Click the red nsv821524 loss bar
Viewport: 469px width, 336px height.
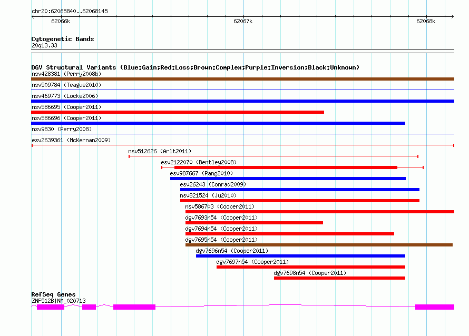click(300, 201)
